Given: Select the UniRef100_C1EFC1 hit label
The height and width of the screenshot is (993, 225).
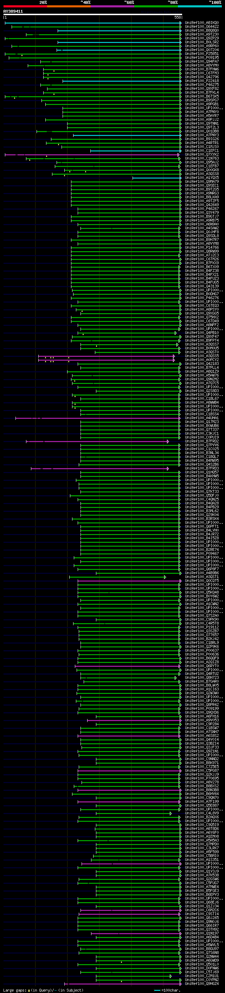Looking at the screenshot, I should coord(201,151).
